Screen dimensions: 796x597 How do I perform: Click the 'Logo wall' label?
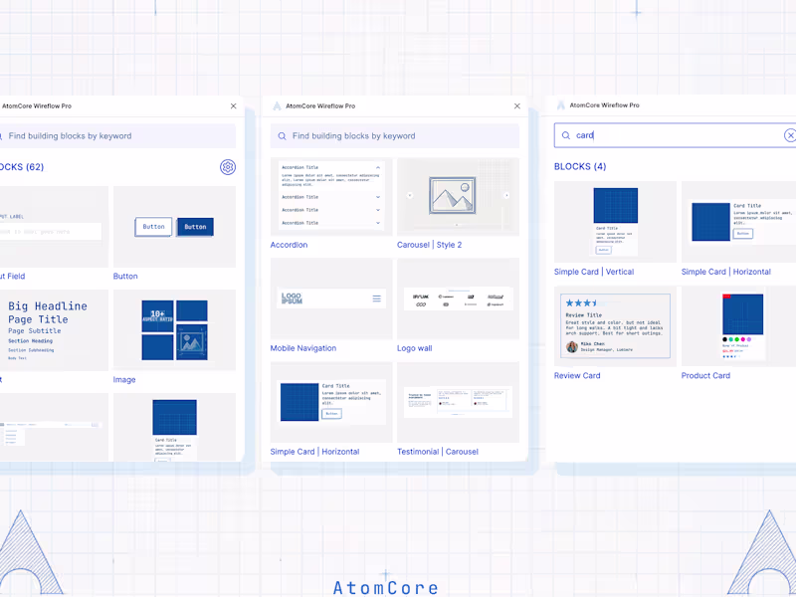pos(415,348)
